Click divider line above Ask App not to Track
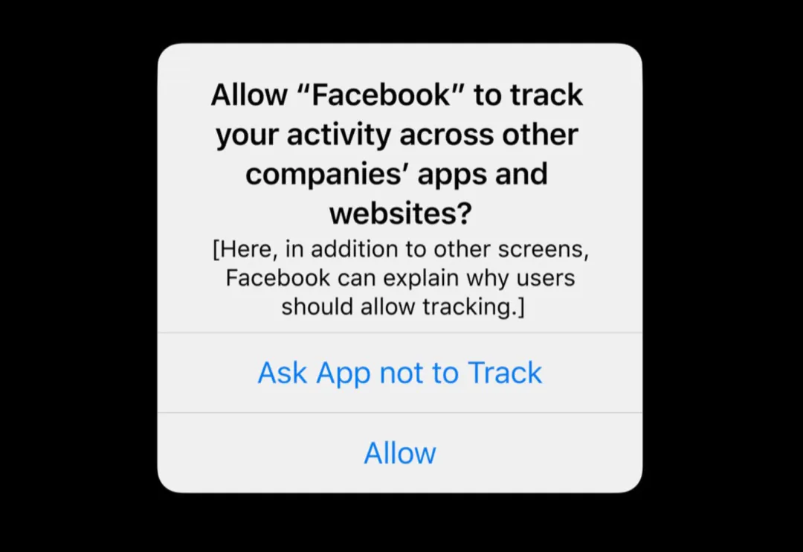The width and height of the screenshot is (803, 552). pos(400,333)
